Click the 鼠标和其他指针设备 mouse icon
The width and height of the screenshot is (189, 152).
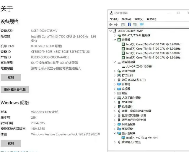(119, 115)
